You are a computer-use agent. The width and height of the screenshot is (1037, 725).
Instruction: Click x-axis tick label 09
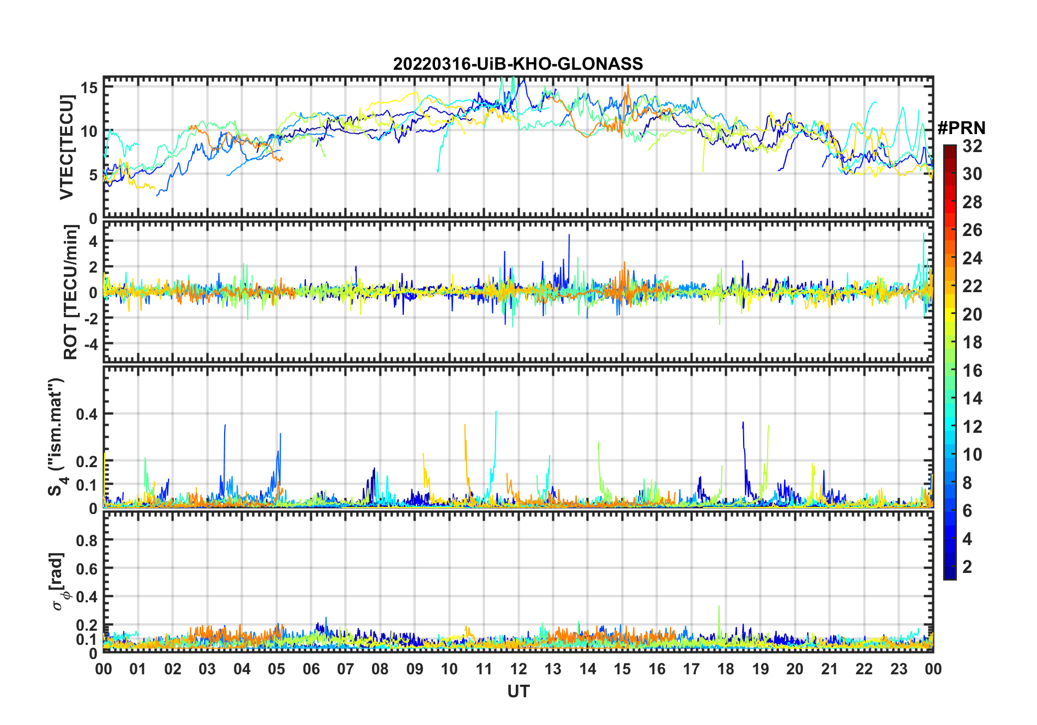coord(415,669)
